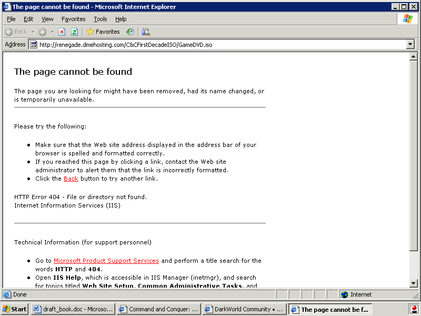Click the Research toolbar icon
This screenshot has width=421, height=316.
146,32
